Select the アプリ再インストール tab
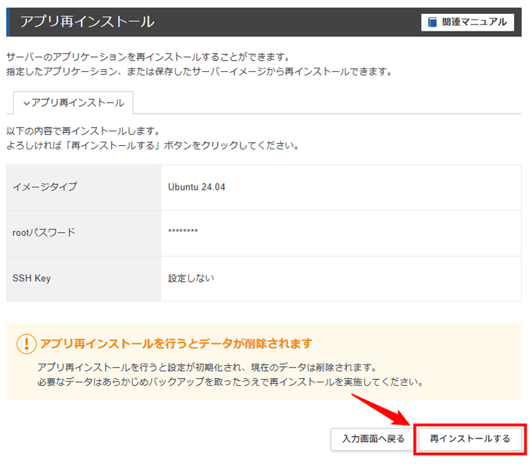Viewport: 530px width, 464px height. (x=73, y=103)
